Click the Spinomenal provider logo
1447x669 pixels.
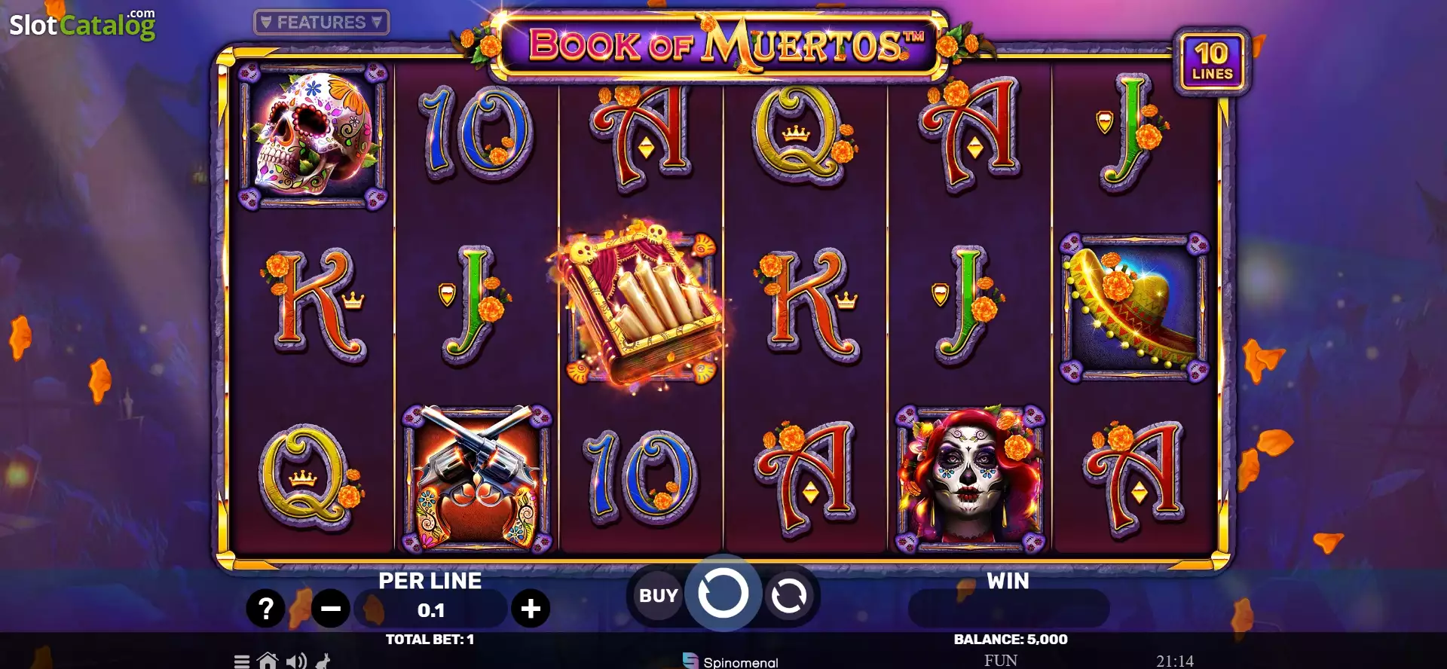click(x=730, y=661)
